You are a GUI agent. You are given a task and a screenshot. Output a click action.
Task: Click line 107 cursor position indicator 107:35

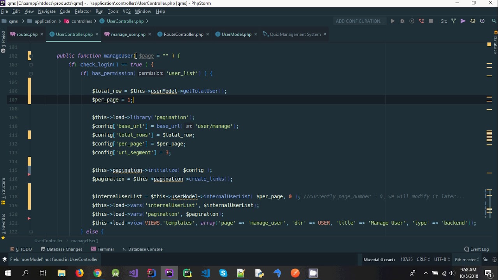click(x=406, y=259)
